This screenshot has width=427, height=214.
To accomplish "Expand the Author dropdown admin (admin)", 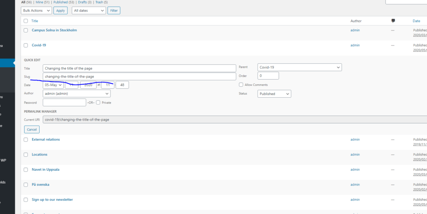I will tap(76, 94).
